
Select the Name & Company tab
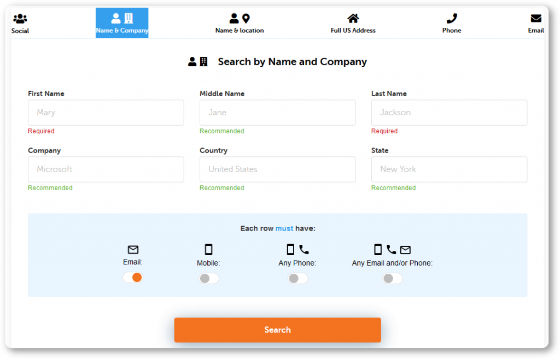[122, 23]
